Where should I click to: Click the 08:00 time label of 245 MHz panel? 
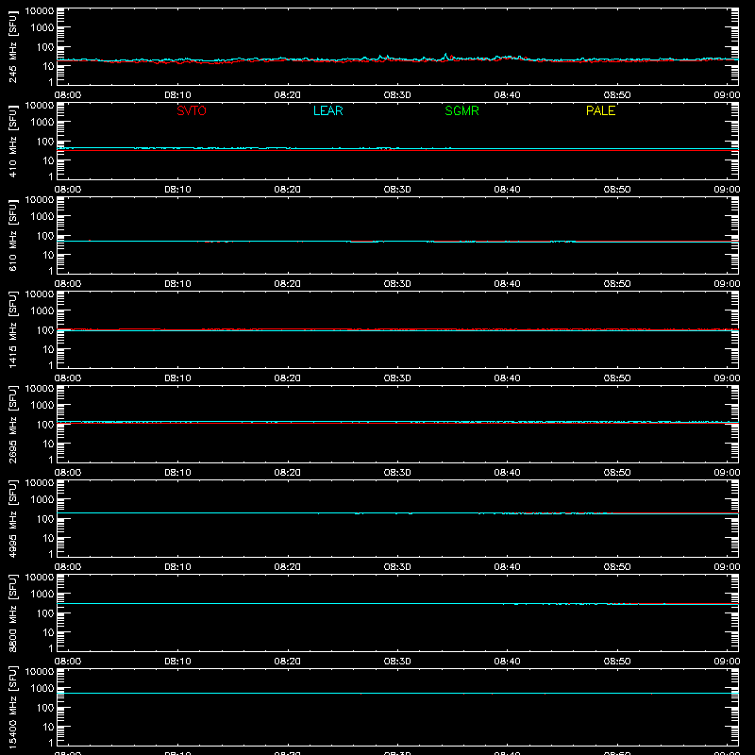click(x=68, y=95)
